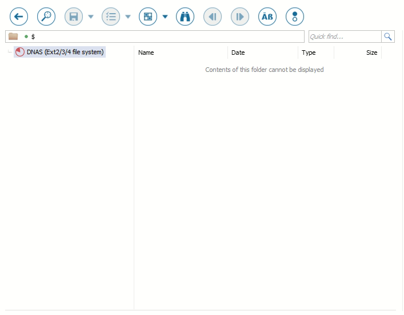Image resolution: width=404 pixels, height=315 pixels.
Task: Click the folder path address bar
Action: tap(166, 37)
